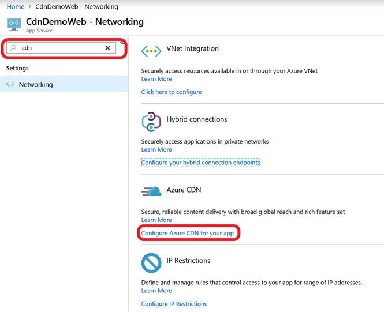
Task: Click the Azure CDN cloud icon
Action: point(151,191)
